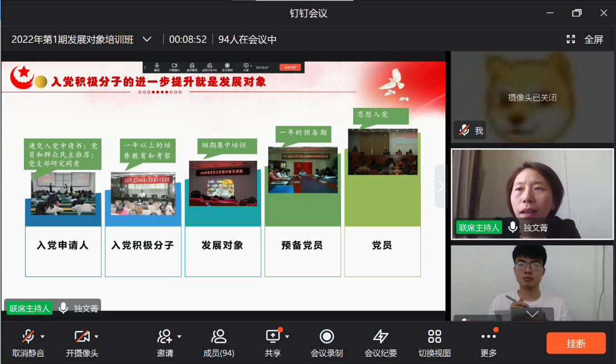Click the 94人在会议中 participant count

pos(247,39)
